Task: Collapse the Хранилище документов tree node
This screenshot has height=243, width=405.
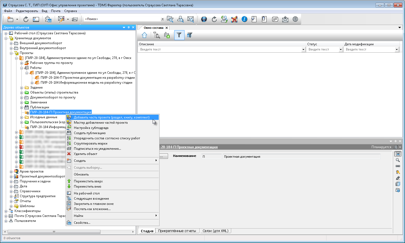Action: [x=6, y=38]
